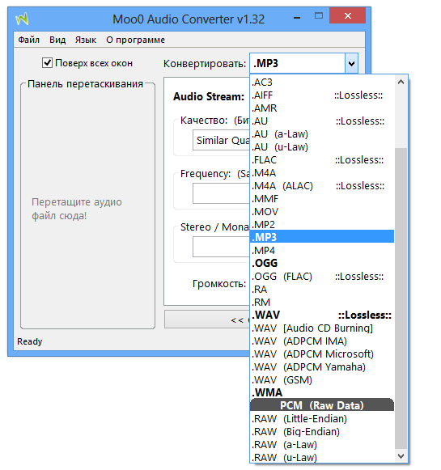
Task: Pick .WAV (GSM) format
Action: click(322, 379)
